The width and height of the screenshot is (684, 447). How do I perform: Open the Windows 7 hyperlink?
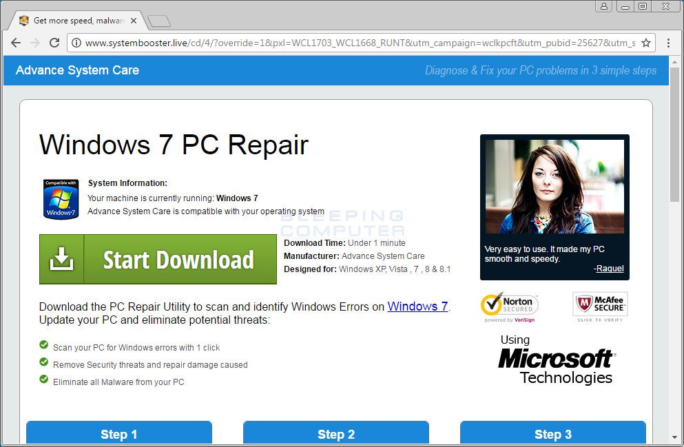(417, 306)
